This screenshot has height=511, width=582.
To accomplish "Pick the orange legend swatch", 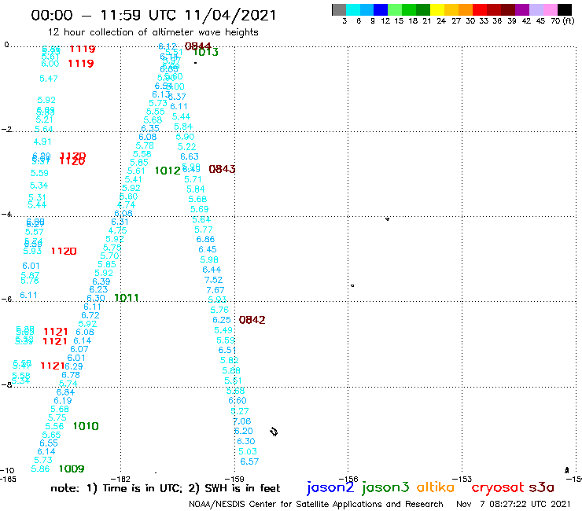I will pyautogui.click(x=466, y=9).
